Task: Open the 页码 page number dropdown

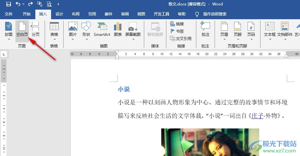Action: click(251, 31)
